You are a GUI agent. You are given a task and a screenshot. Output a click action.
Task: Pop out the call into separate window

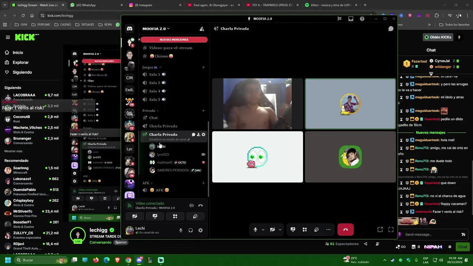click(380, 229)
